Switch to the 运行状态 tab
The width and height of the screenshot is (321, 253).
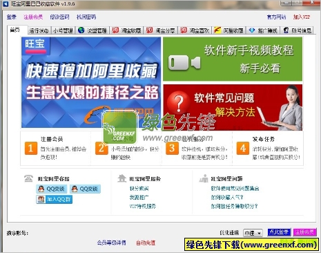point(39,30)
